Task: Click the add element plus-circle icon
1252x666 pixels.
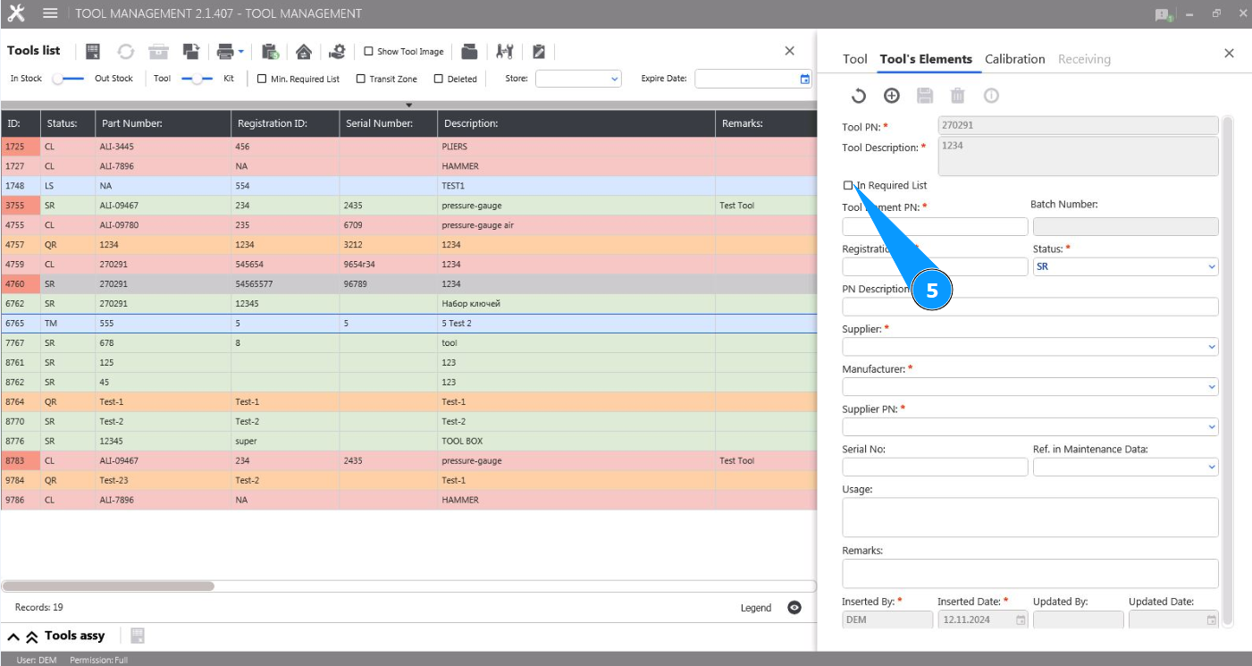Action: click(891, 96)
